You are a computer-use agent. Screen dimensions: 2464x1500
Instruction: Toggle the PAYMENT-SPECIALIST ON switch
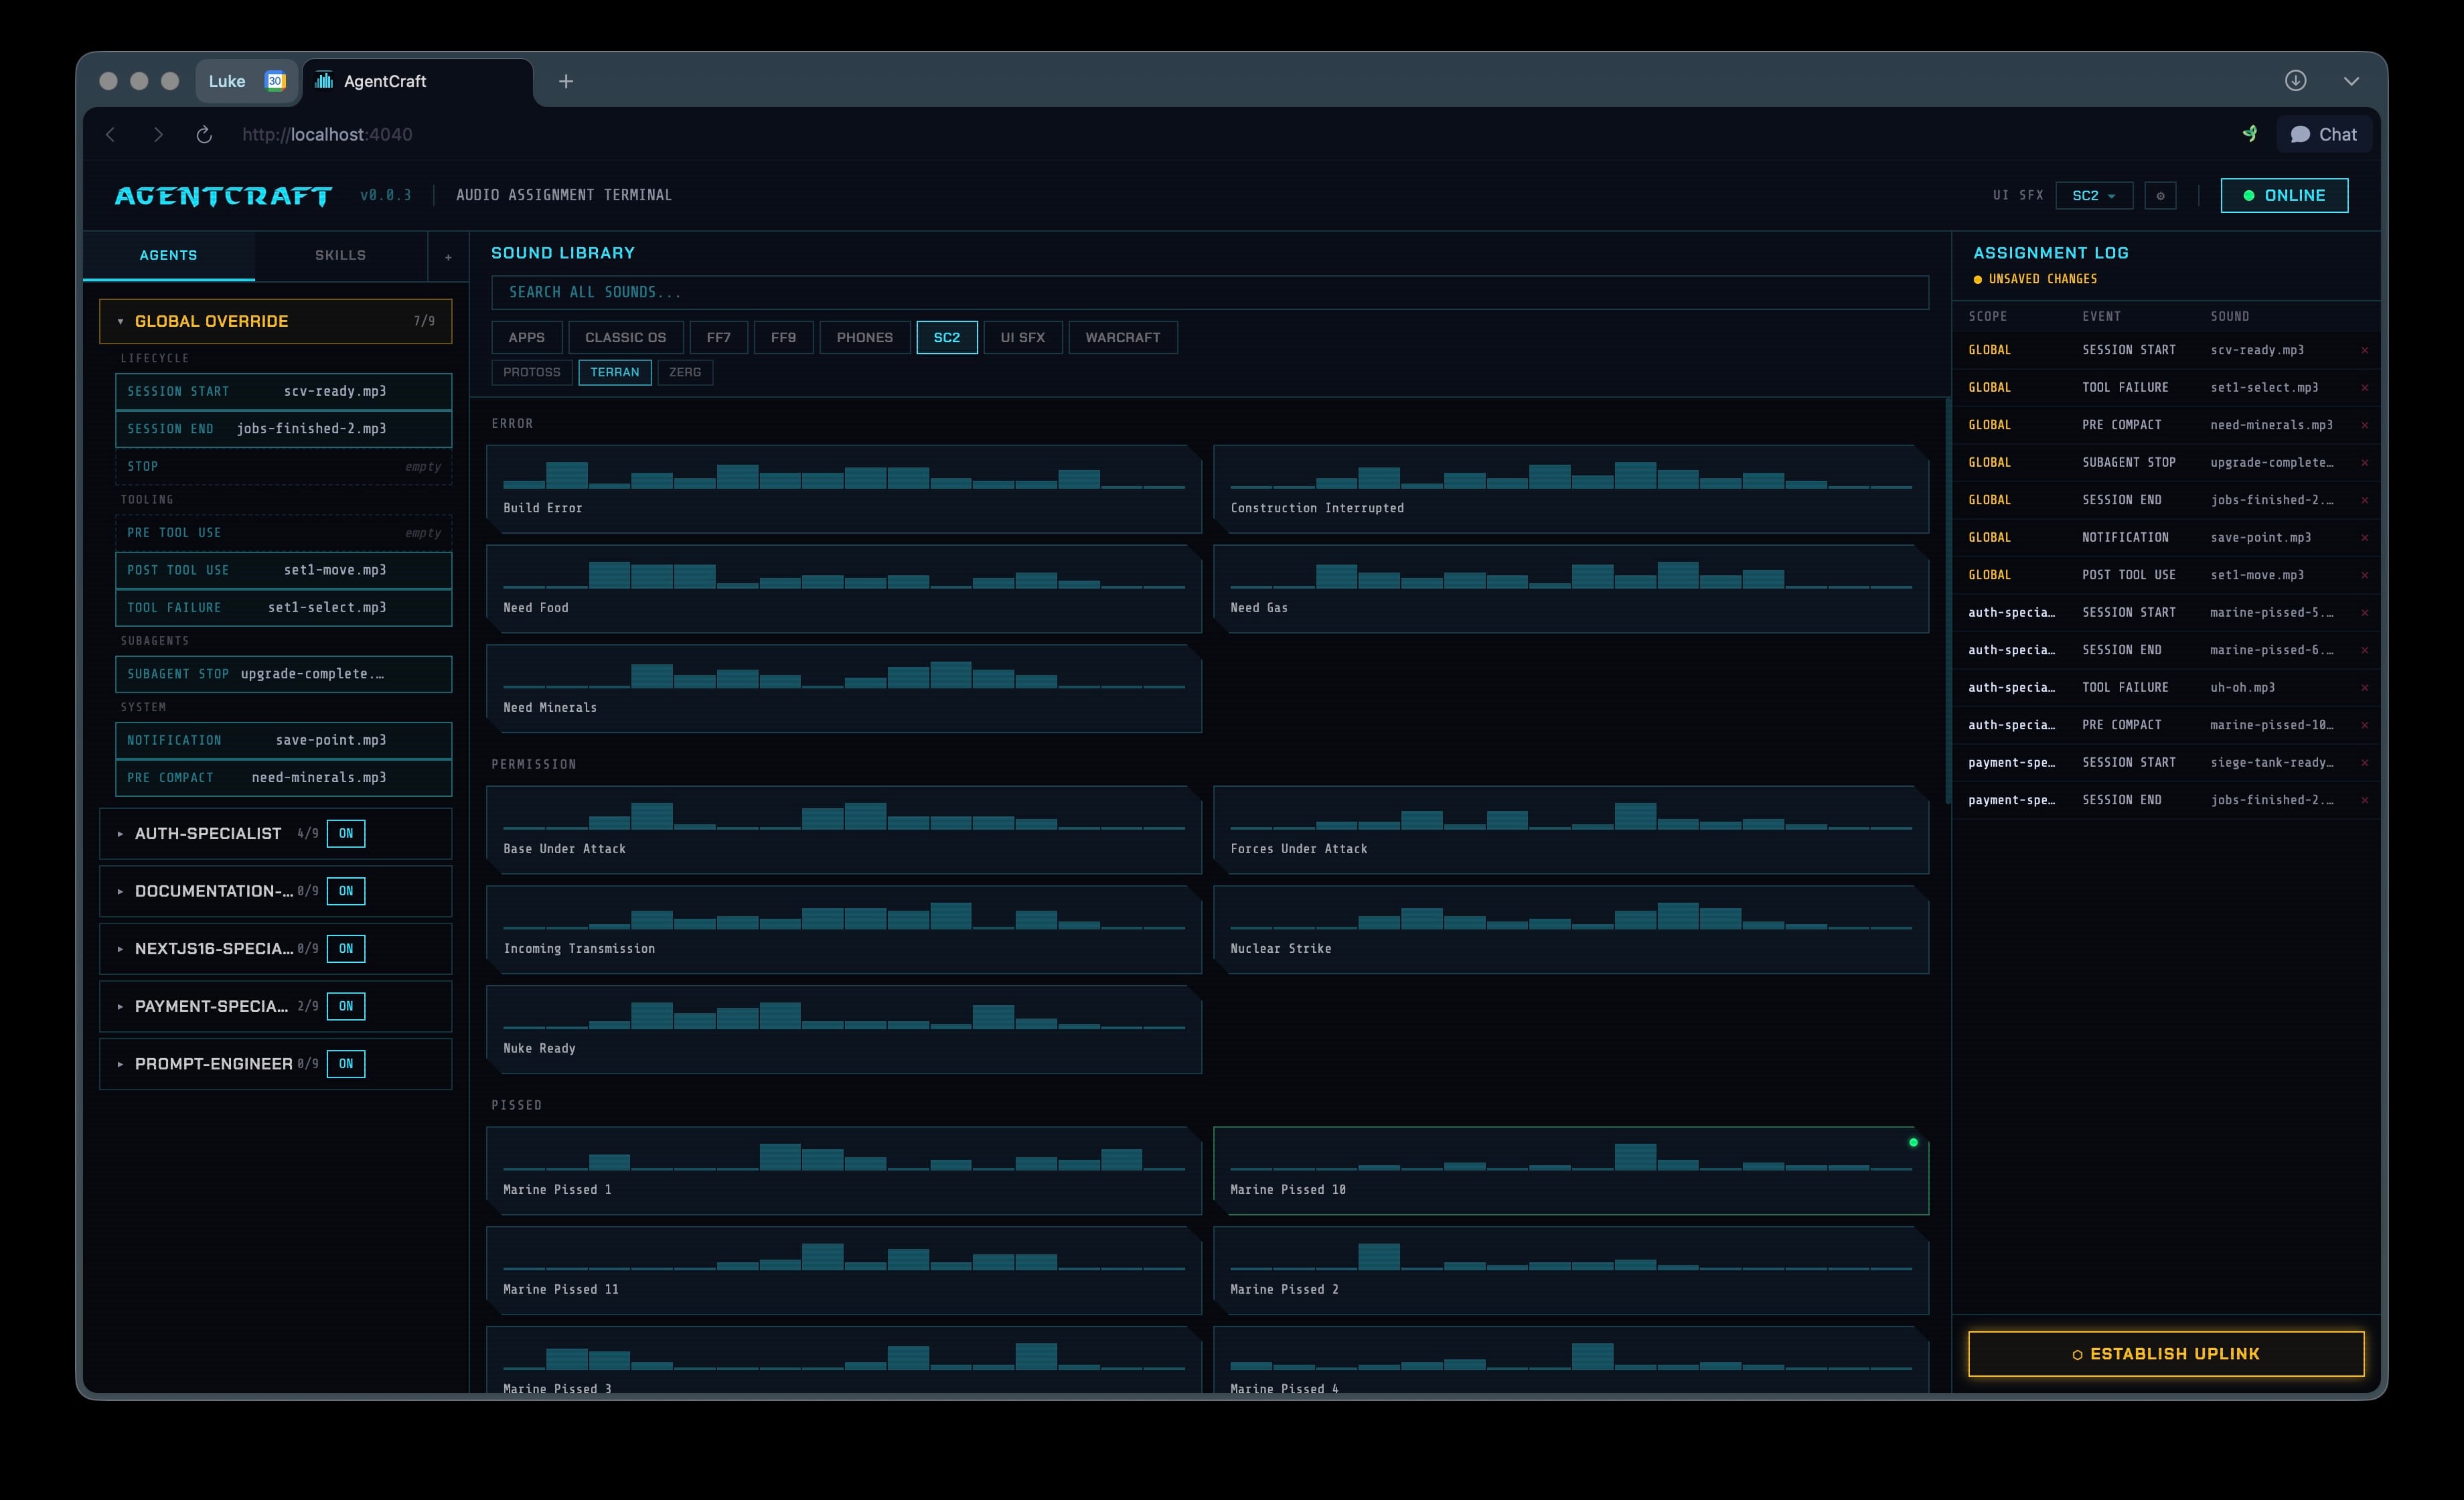click(346, 1007)
